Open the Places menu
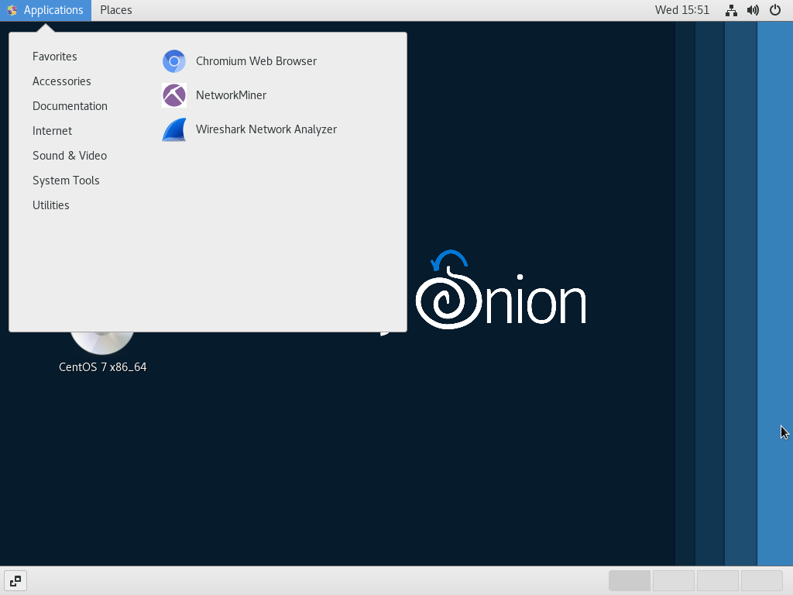Viewport: 793px width, 595px height. 115,10
